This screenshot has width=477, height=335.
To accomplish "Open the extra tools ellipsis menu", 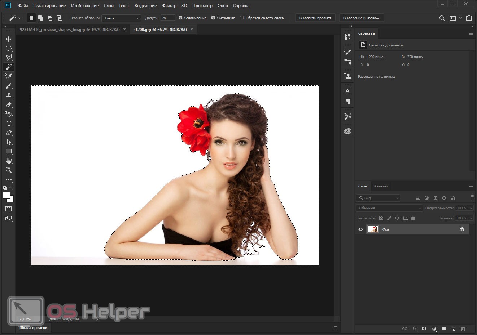I will tap(9, 179).
